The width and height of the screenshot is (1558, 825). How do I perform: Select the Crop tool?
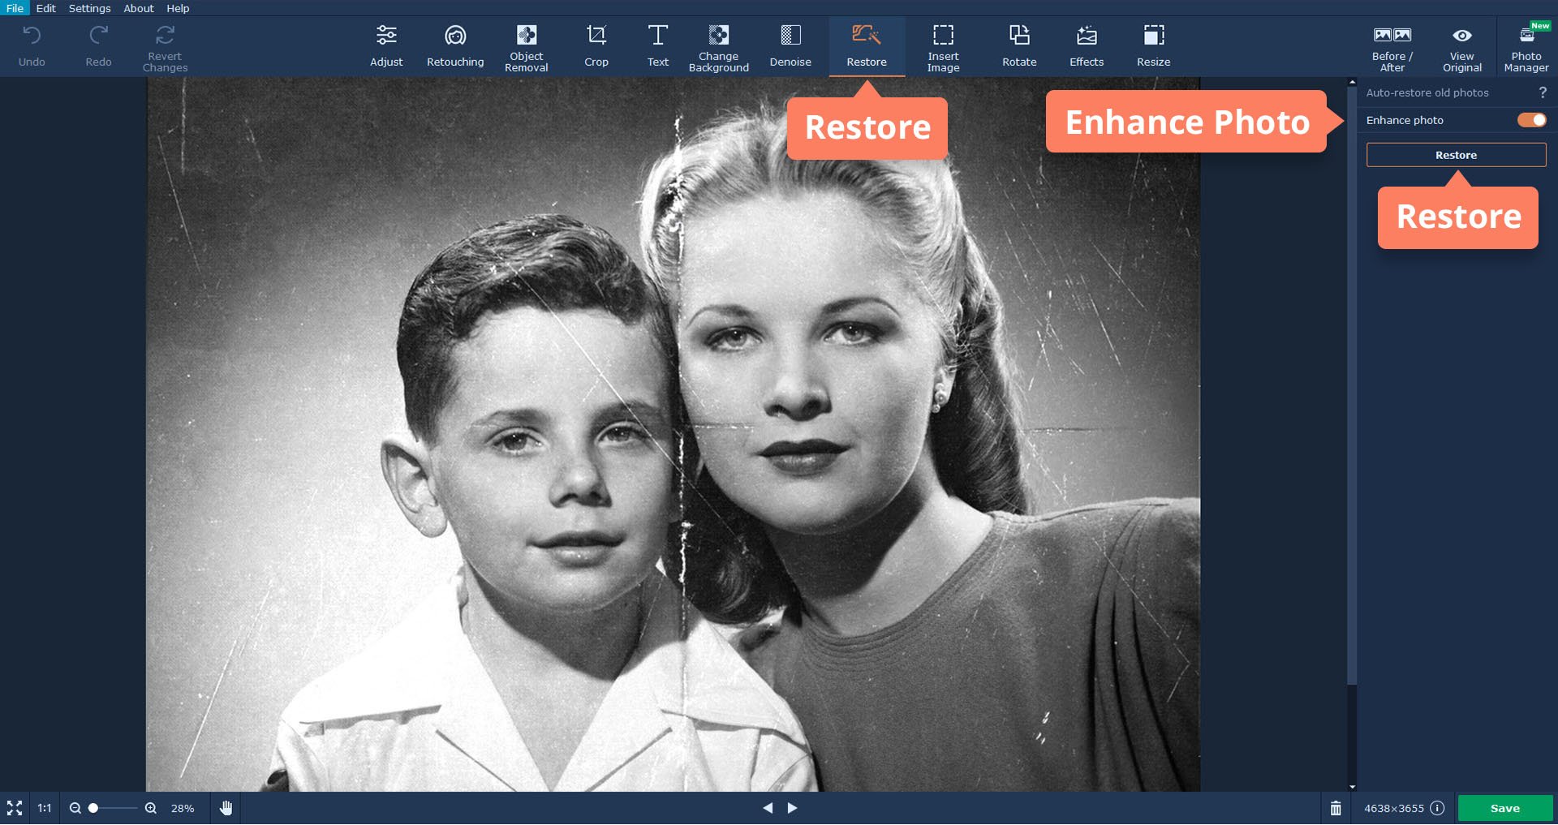point(596,47)
